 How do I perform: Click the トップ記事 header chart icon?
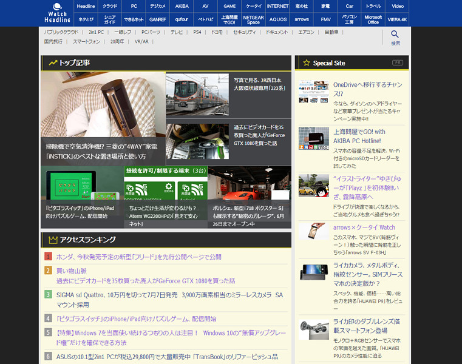pyautogui.click(x=53, y=62)
